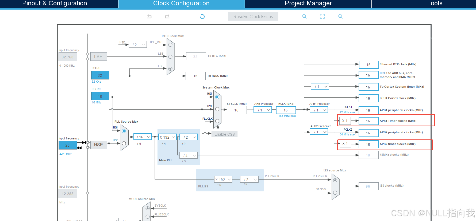Viewport: 476px width, 221px height.
Task: Click the redo arrow icon
Action: click(x=167, y=17)
